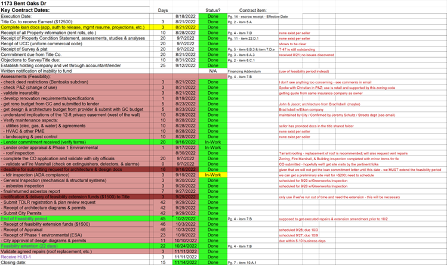Screen dimensions: 447x265
Task: Select the 'asbestos inspection' cell
Action: [x=75, y=186]
